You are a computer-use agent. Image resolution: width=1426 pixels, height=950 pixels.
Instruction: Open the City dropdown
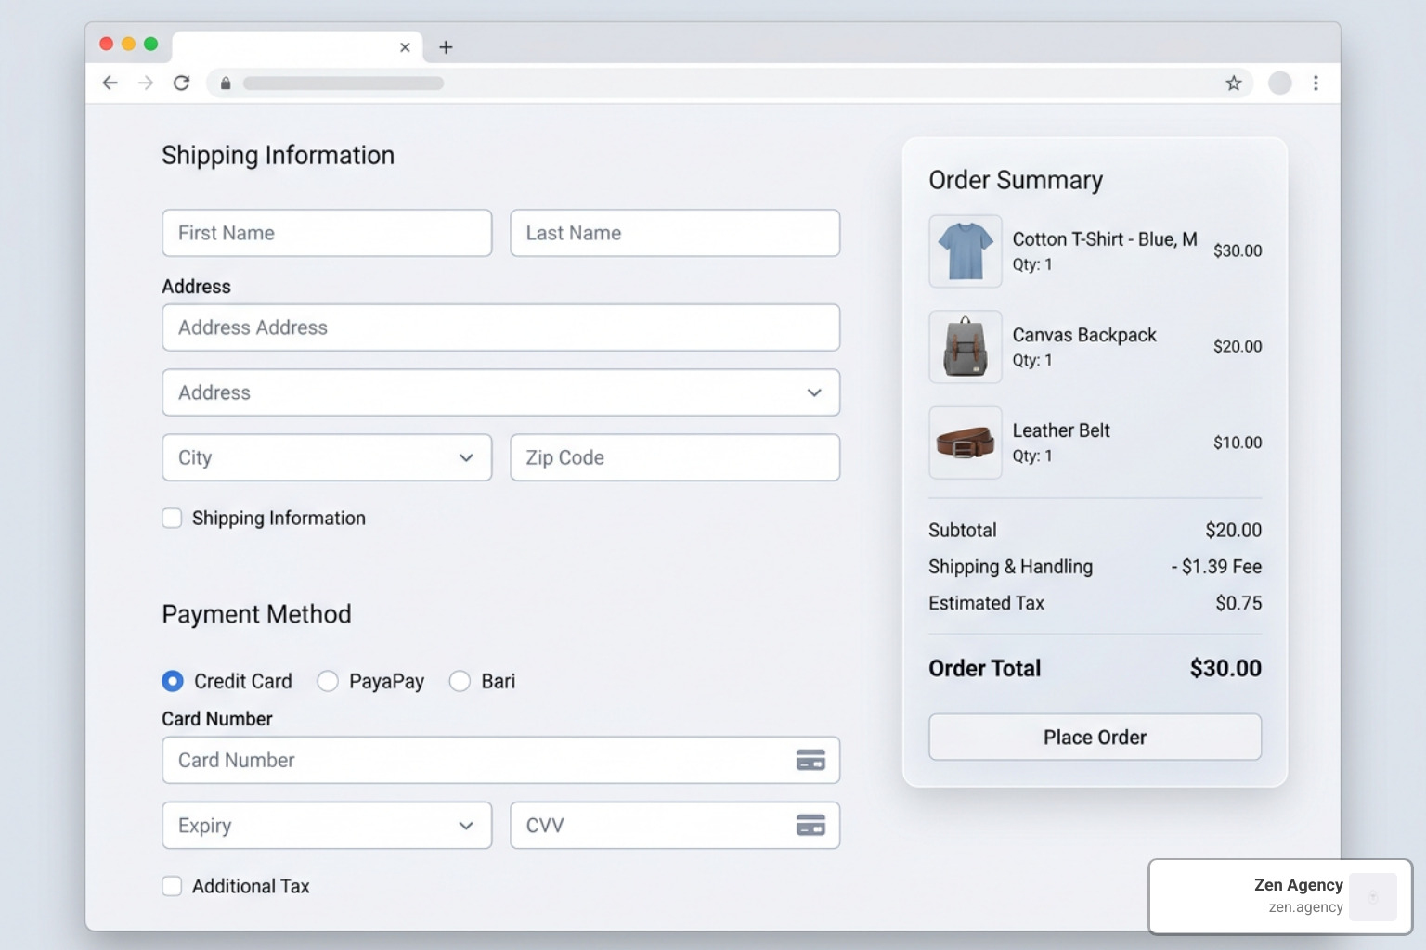pos(327,457)
